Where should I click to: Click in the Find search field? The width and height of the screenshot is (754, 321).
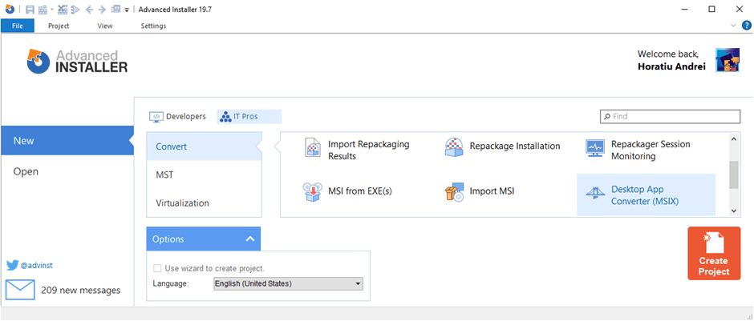pos(671,117)
